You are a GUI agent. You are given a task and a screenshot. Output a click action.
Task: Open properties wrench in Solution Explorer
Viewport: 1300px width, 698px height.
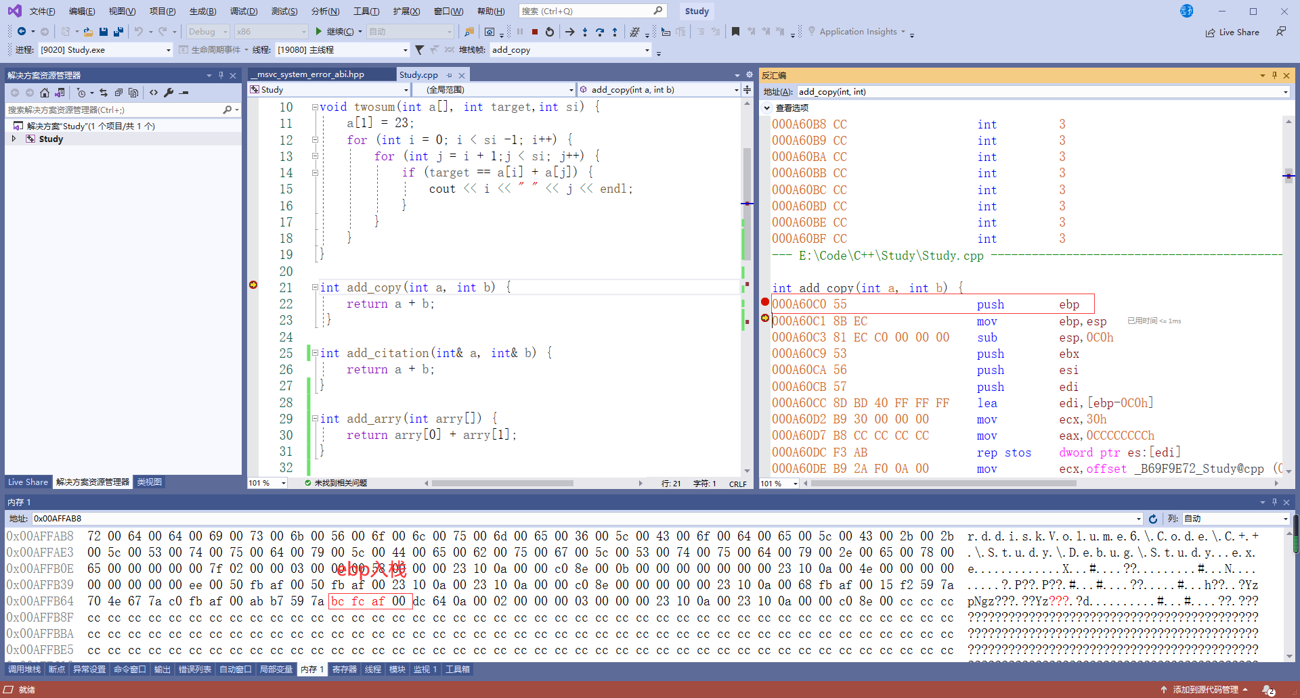(x=169, y=93)
